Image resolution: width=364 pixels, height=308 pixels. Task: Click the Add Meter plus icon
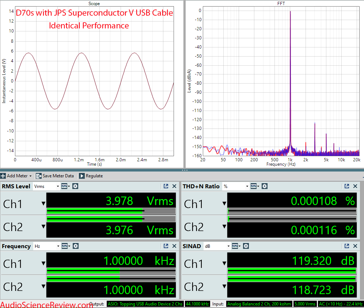click(3, 176)
